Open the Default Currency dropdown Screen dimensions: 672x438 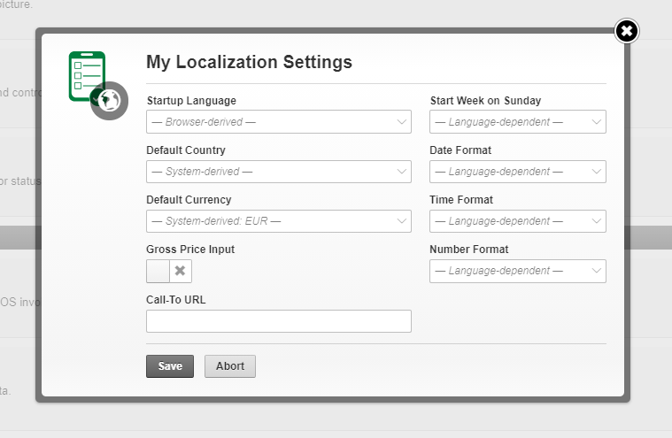(x=279, y=221)
